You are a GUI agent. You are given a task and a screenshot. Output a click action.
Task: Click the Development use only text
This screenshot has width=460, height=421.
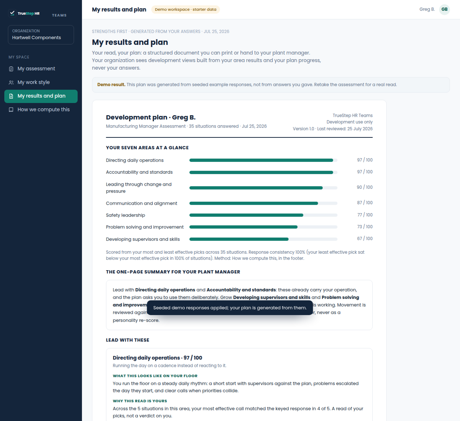(350, 122)
